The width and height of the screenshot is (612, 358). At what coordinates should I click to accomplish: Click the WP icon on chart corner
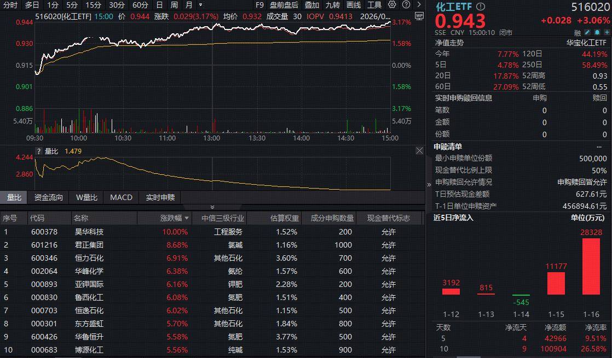[x=419, y=16]
